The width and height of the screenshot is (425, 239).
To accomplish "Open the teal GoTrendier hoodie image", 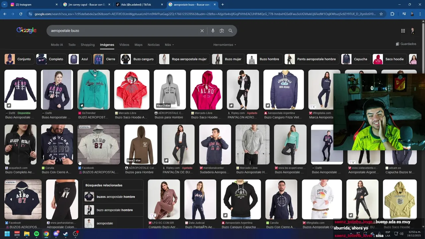I will 94,90.
